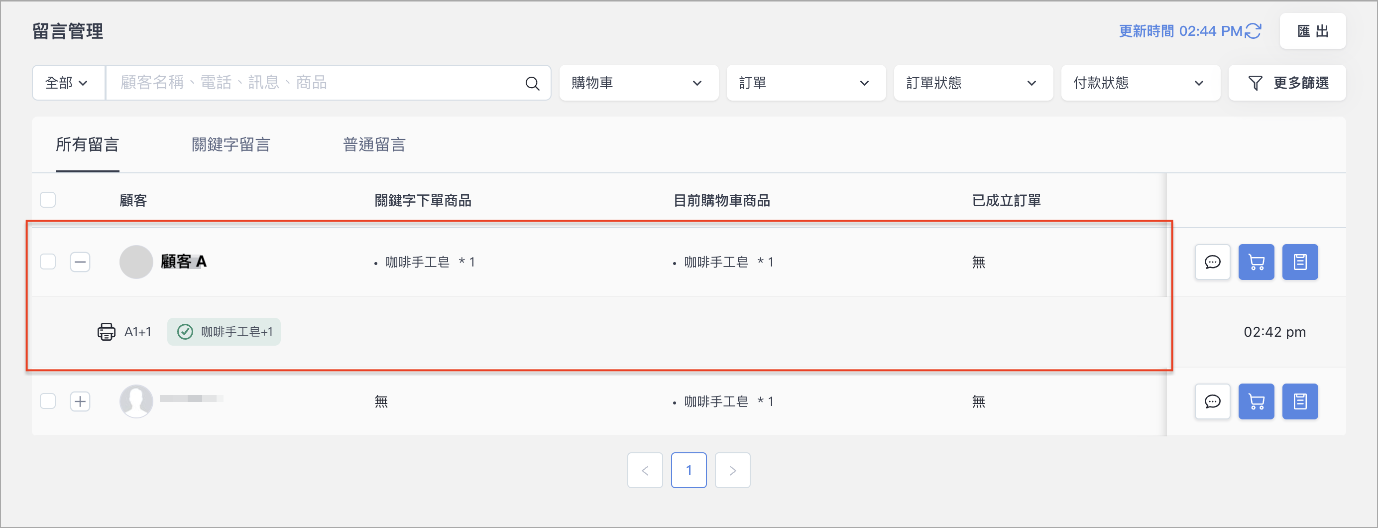Image resolution: width=1378 pixels, height=528 pixels.
Task: Open the 購物車 dropdown filter
Action: click(x=639, y=83)
